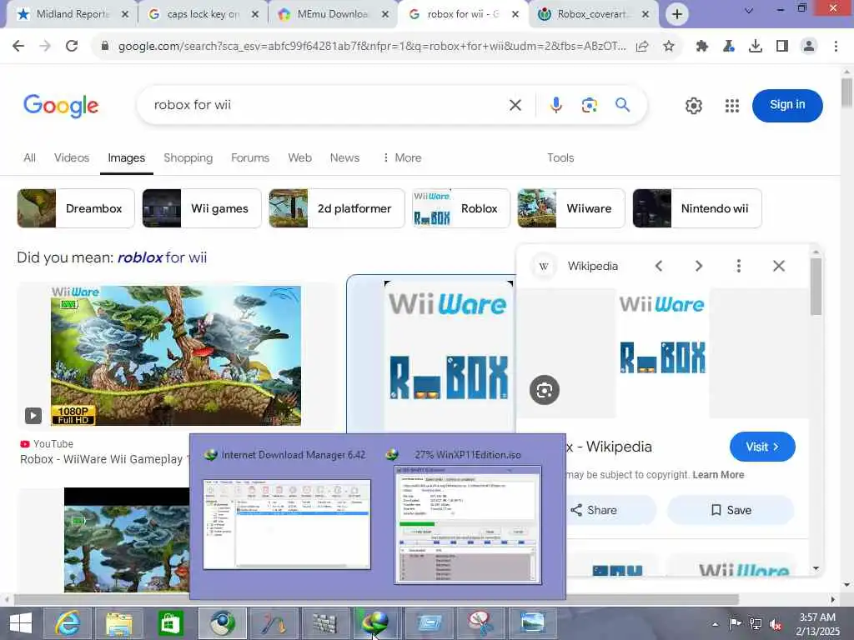
Task: Open the Downloads icon in Chrome toolbar
Action: coord(756,47)
